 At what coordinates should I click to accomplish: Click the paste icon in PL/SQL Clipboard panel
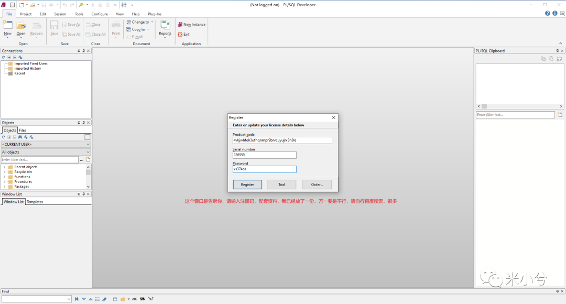pyautogui.click(x=551, y=59)
